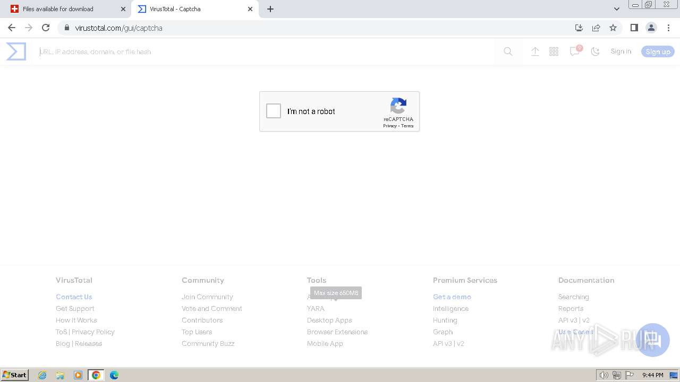Screen dimensions: 680x382
Task: Bookmark this tab with star icon
Action: [613, 28]
